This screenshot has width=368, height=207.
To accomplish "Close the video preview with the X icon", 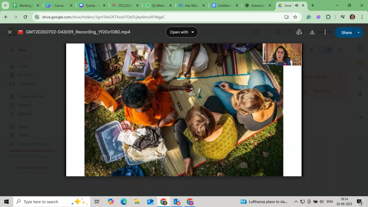I will pyautogui.click(x=10, y=32).
